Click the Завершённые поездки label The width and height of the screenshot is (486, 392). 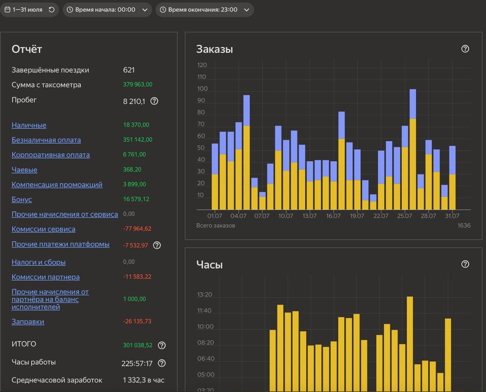(50, 70)
